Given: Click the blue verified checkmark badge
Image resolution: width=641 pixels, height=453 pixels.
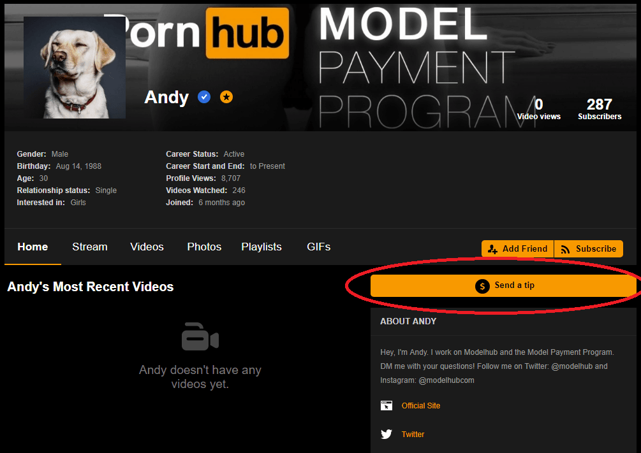Looking at the screenshot, I should [x=204, y=97].
